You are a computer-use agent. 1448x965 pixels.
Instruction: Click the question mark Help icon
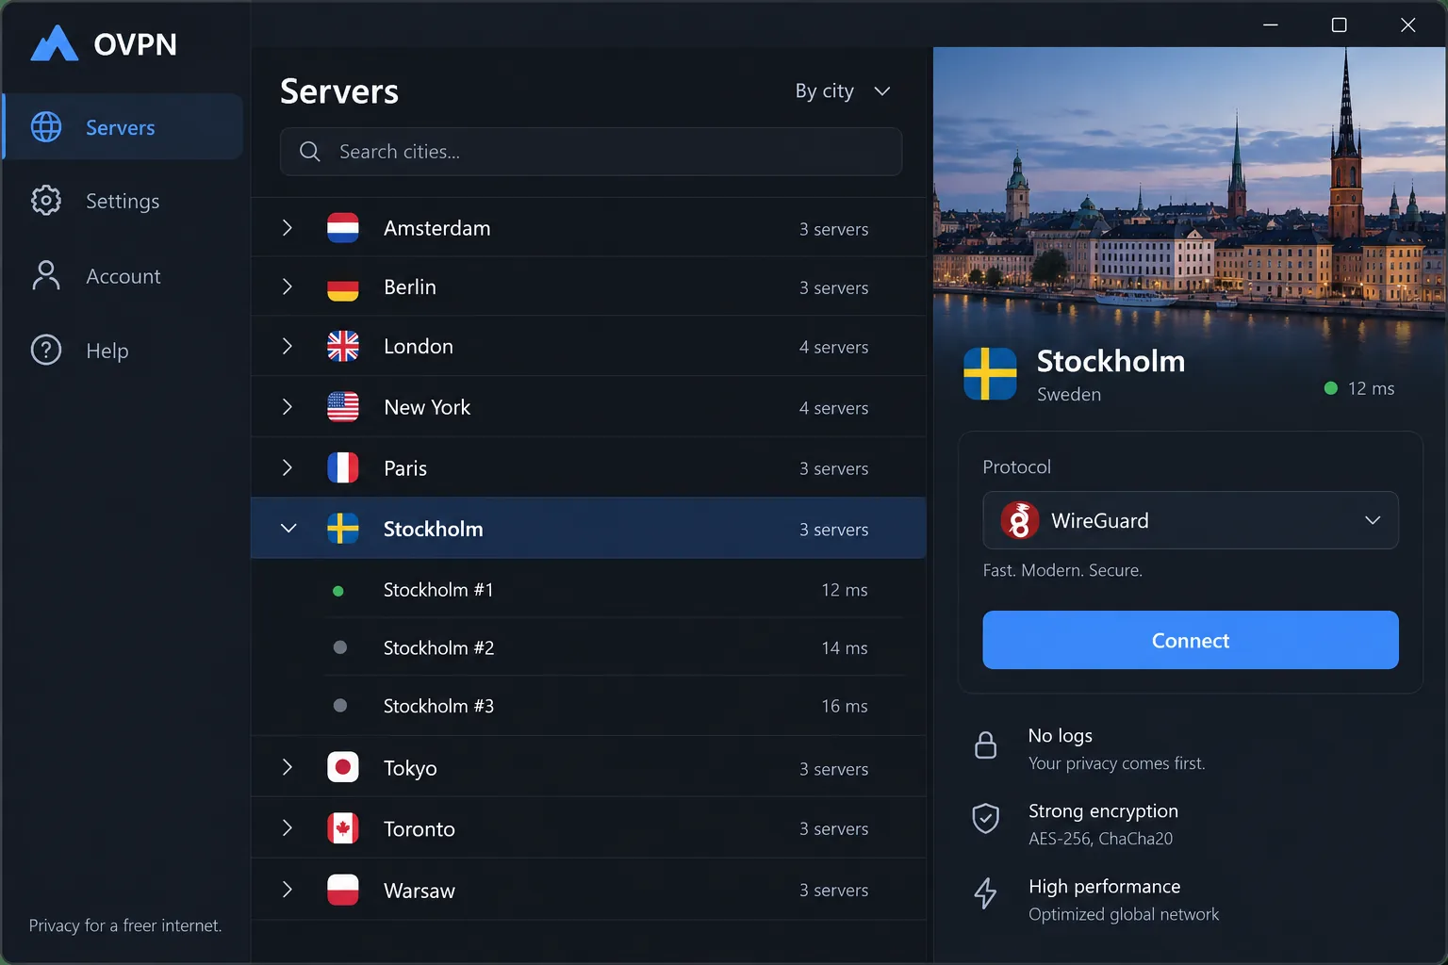click(x=46, y=350)
